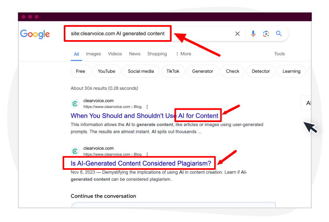The height and width of the screenshot is (222, 329).
Task: Click the second result's clearvoice.com Blog URL
Action: click(x=112, y=155)
